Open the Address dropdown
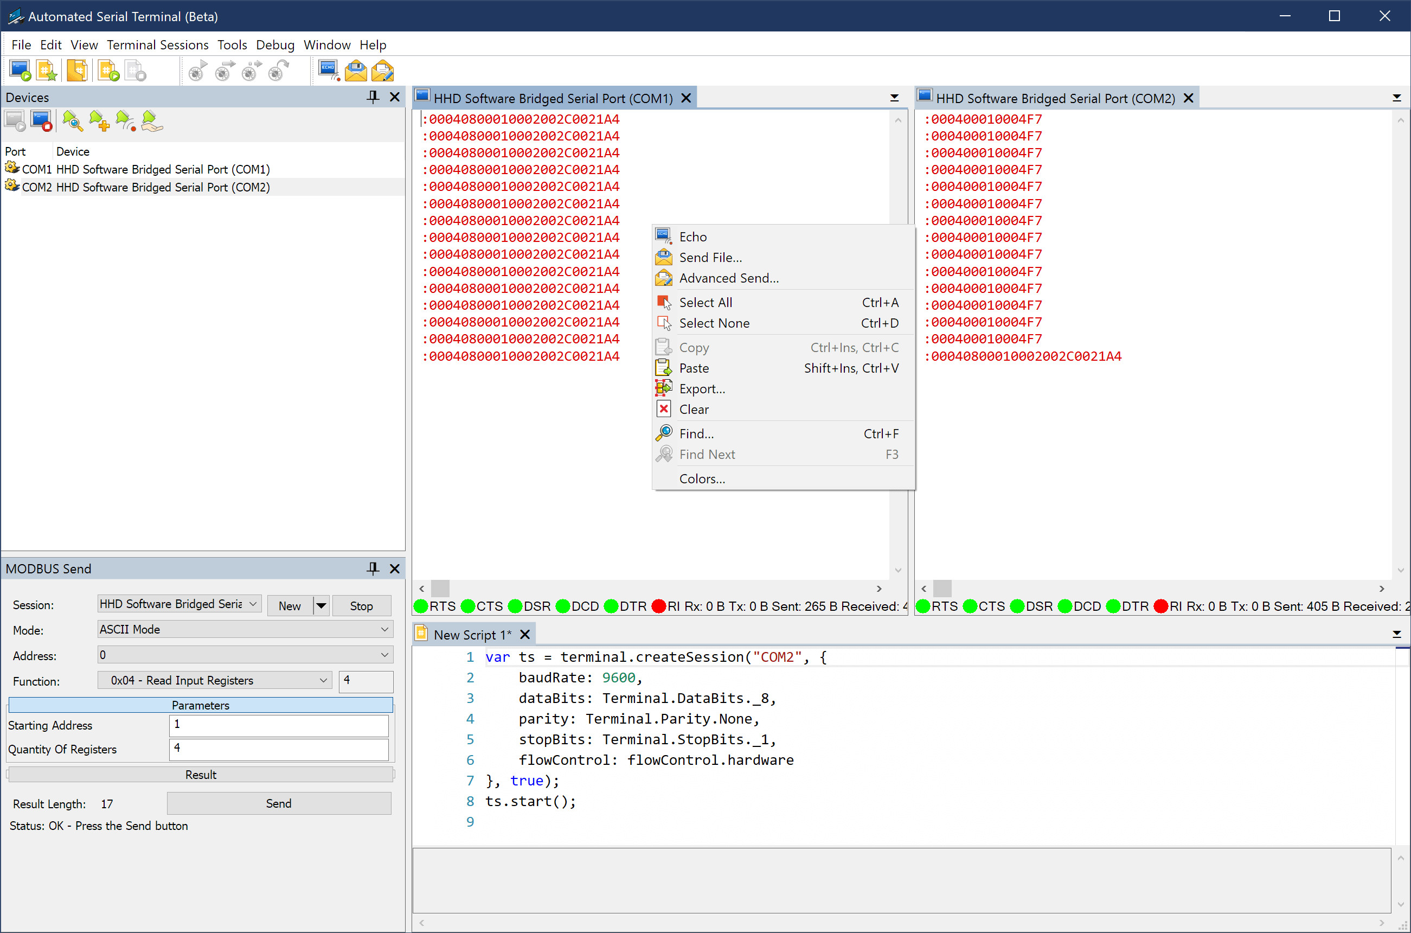The height and width of the screenshot is (933, 1411). click(245, 655)
